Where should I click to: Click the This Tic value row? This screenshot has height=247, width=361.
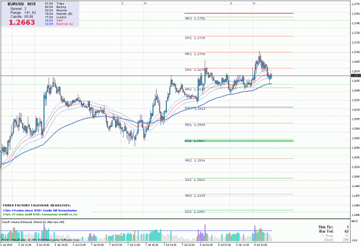click(x=333, y=227)
